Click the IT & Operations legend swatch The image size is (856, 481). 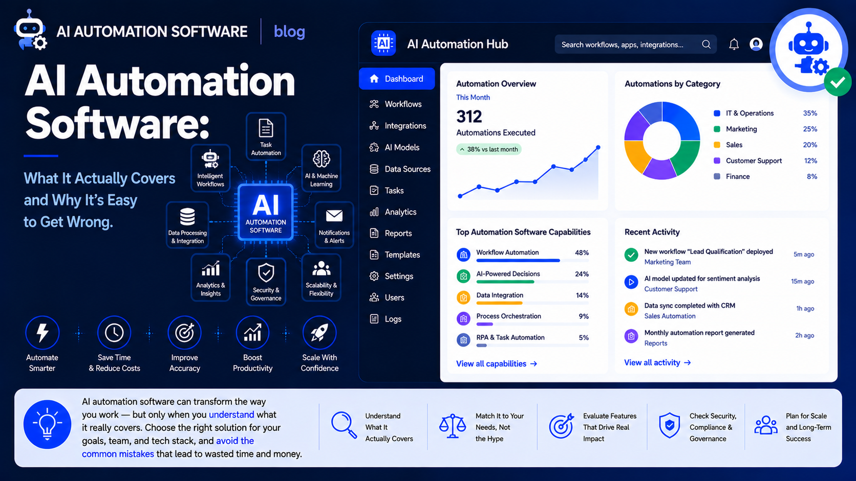click(x=717, y=113)
